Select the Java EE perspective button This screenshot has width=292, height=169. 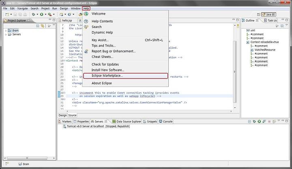click(268, 14)
